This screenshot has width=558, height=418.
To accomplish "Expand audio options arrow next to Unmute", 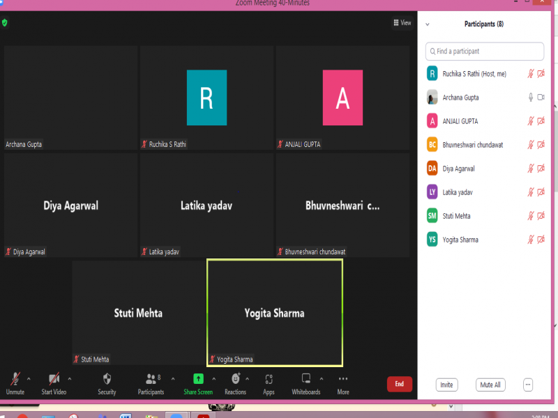I will click(x=29, y=379).
